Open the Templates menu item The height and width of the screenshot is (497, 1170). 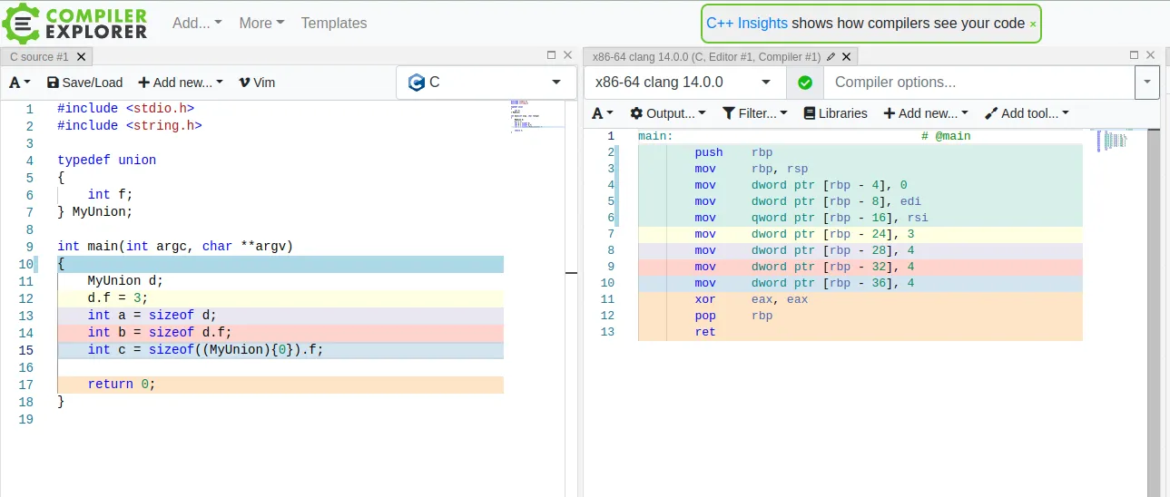(334, 23)
